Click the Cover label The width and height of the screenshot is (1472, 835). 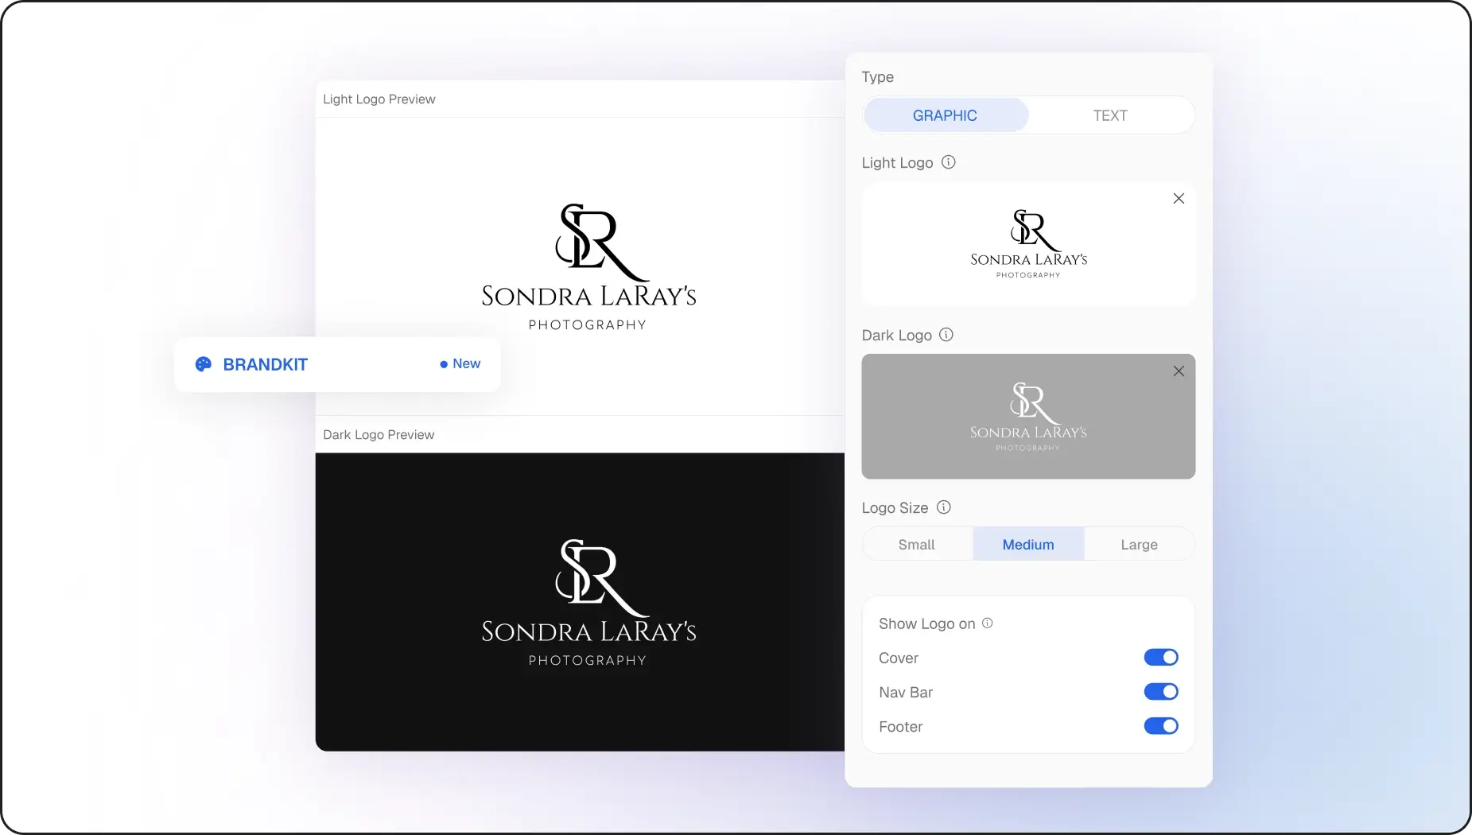[899, 658]
